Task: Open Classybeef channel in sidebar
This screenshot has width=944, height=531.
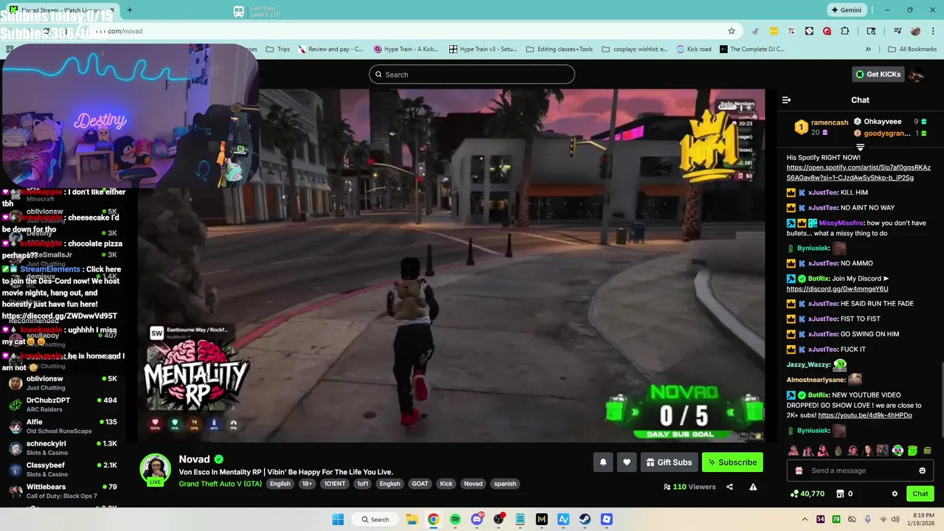Action: [63, 470]
